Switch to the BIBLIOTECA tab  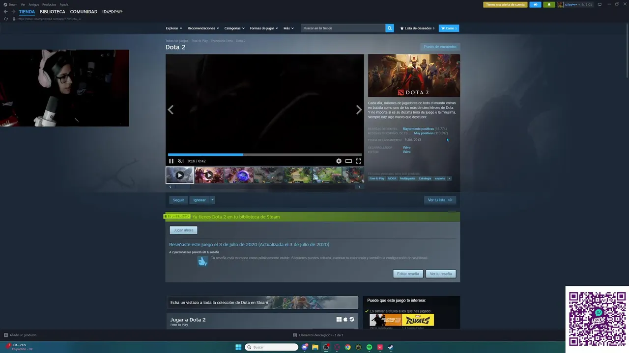(x=53, y=11)
